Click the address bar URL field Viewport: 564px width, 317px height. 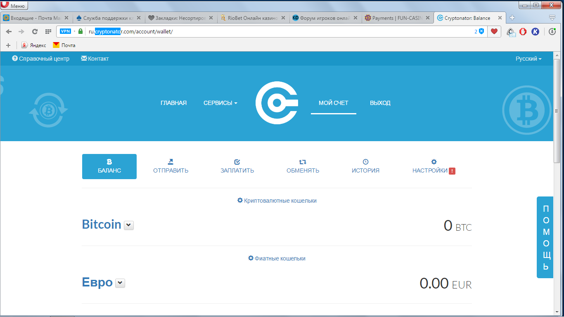tap(273, 31)
